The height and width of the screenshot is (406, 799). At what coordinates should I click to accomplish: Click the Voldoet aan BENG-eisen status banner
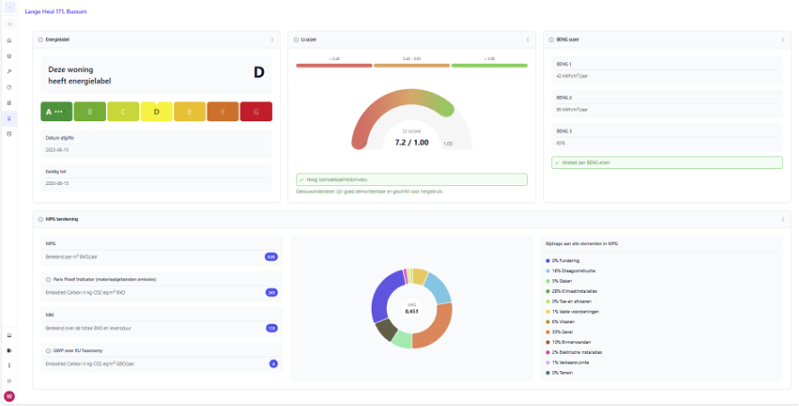(x=666, y=163)
